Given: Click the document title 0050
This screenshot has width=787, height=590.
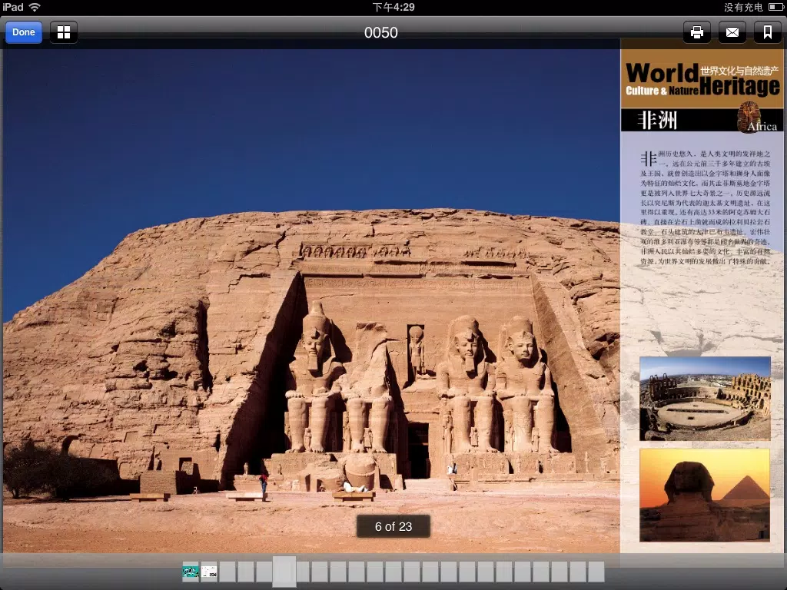Looking at the screenshot, I should [x=381, y=32].
